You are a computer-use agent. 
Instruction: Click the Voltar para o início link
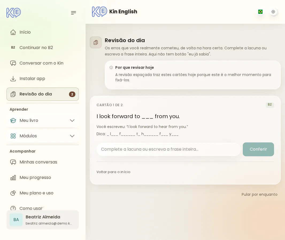[113, 172]
